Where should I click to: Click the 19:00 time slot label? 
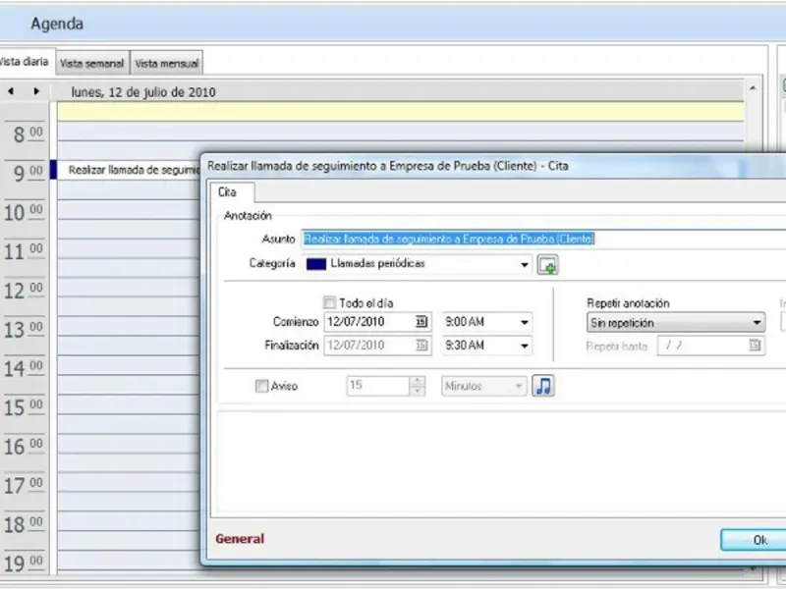tap(24, 562)
